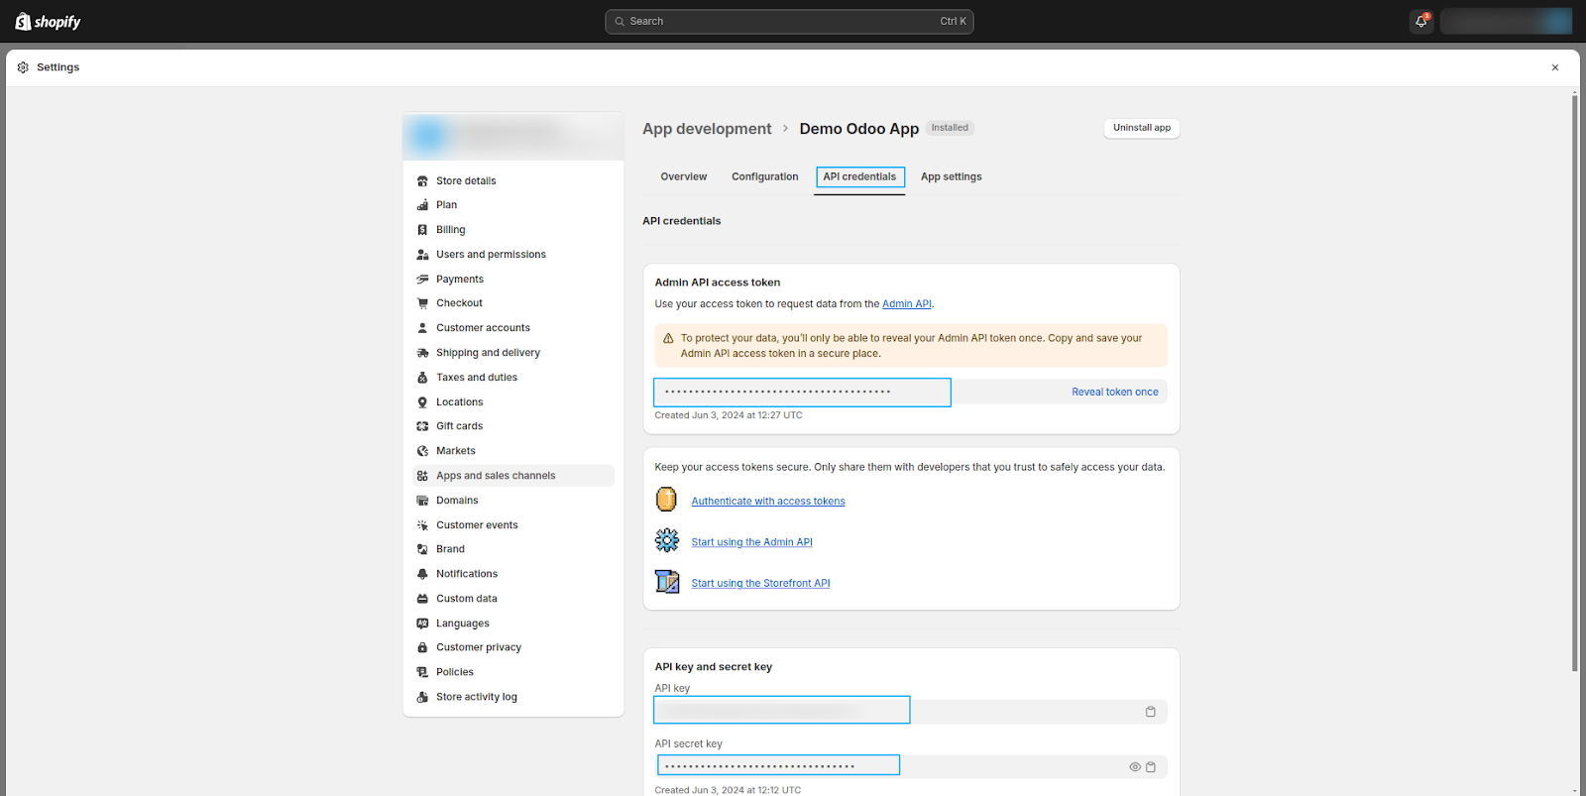
Task: Click the Admin API gear illustration icon
Action: pyautogui.click(x=667, y=540)
